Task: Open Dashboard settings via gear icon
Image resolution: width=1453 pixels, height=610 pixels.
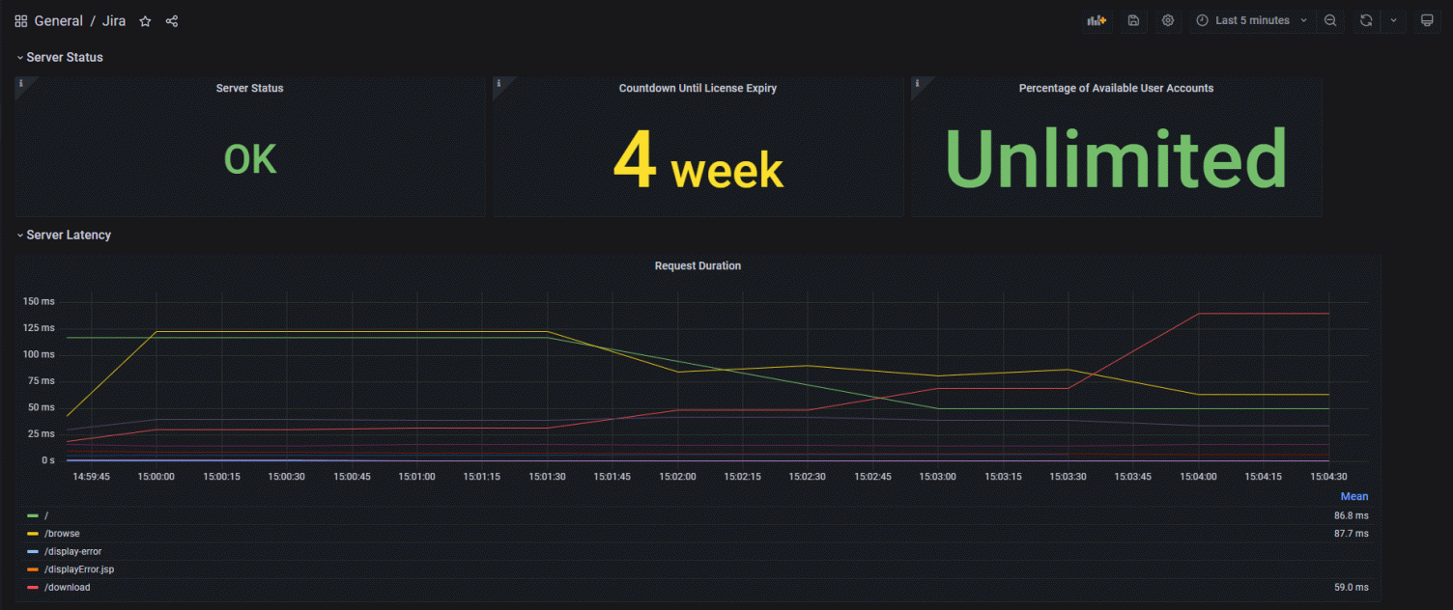Action: tap(1167, 20)
